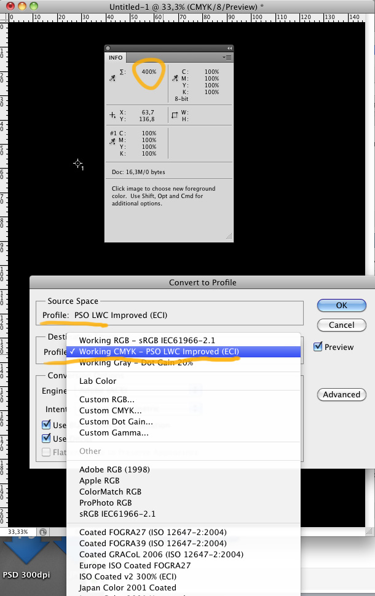Viewport: 375px width, 596px height.
Task: Click the eyedropper icon beside the Σ readout
Action: (112, 78)
